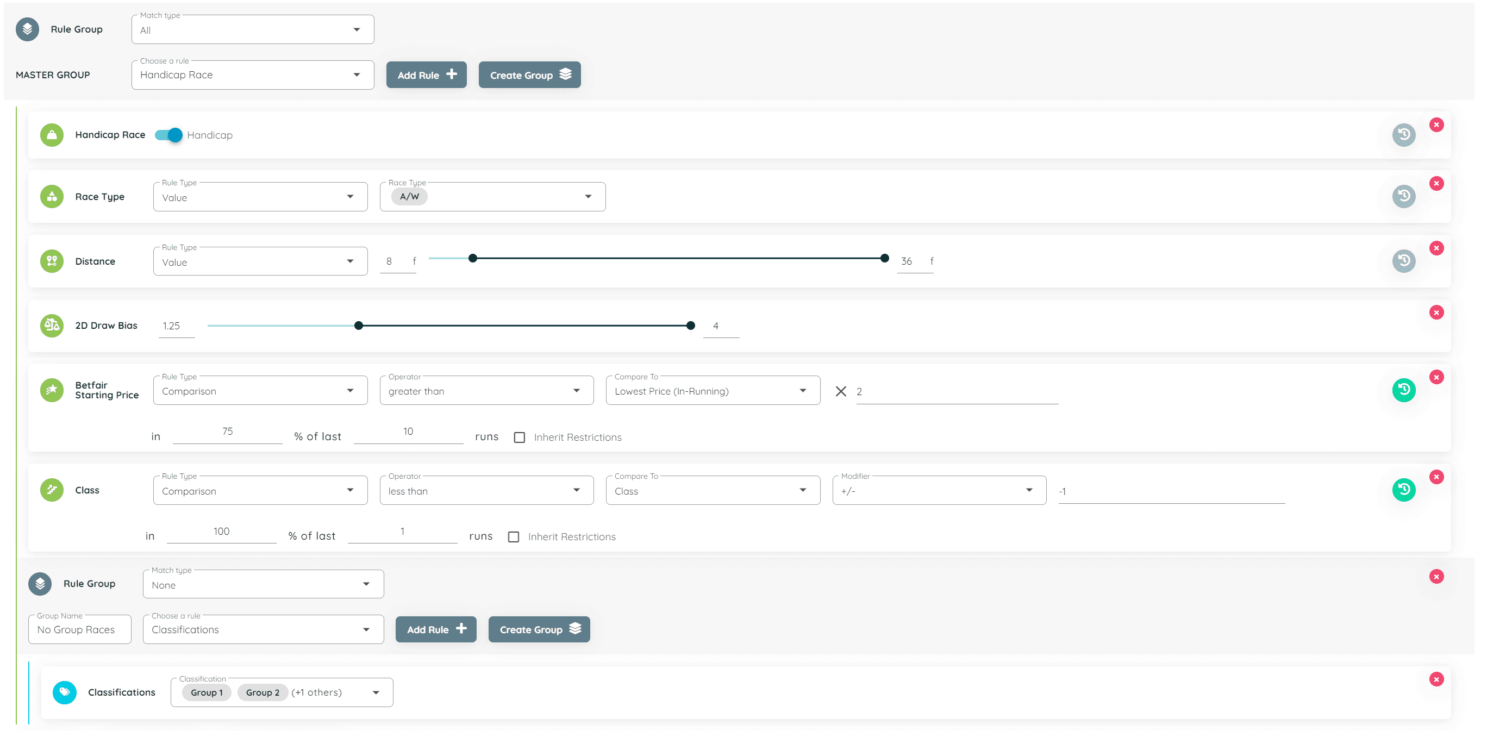The width and height of the screenshot is (1487, 731).
Task: Click the green history icon on Class rule
Action: coord(1403,490)
